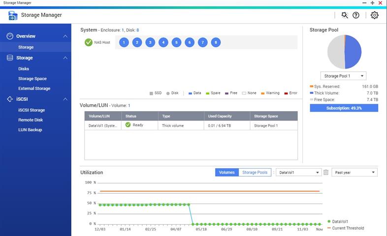This screenshot has height=236, width=387.
Task: Select disk 6 in enclosure
Action: [x=190, y=42]
